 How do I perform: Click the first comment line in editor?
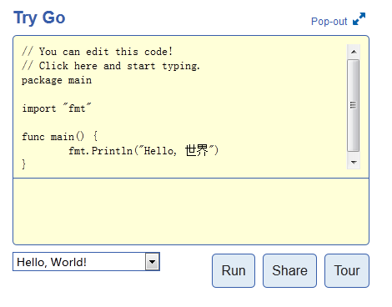[98, 52]
